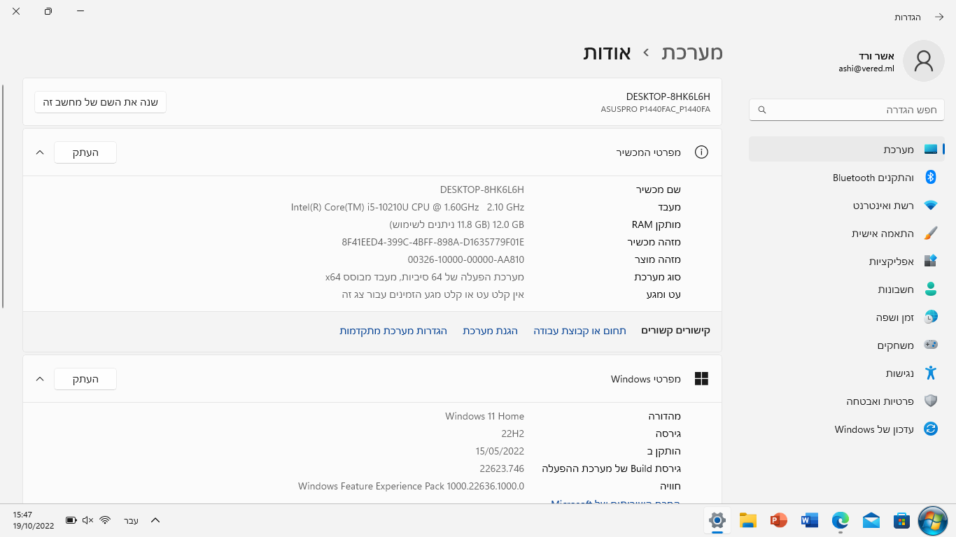Click the Start orb button in taskbar
The width and height of the screenshot is (956, 537).
pyautogui.click(x=932, y=520)
